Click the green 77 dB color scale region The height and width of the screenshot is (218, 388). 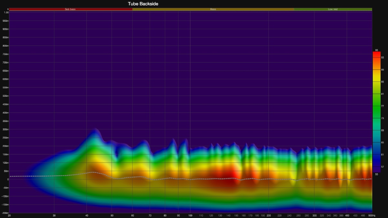[x=376, y=106]
